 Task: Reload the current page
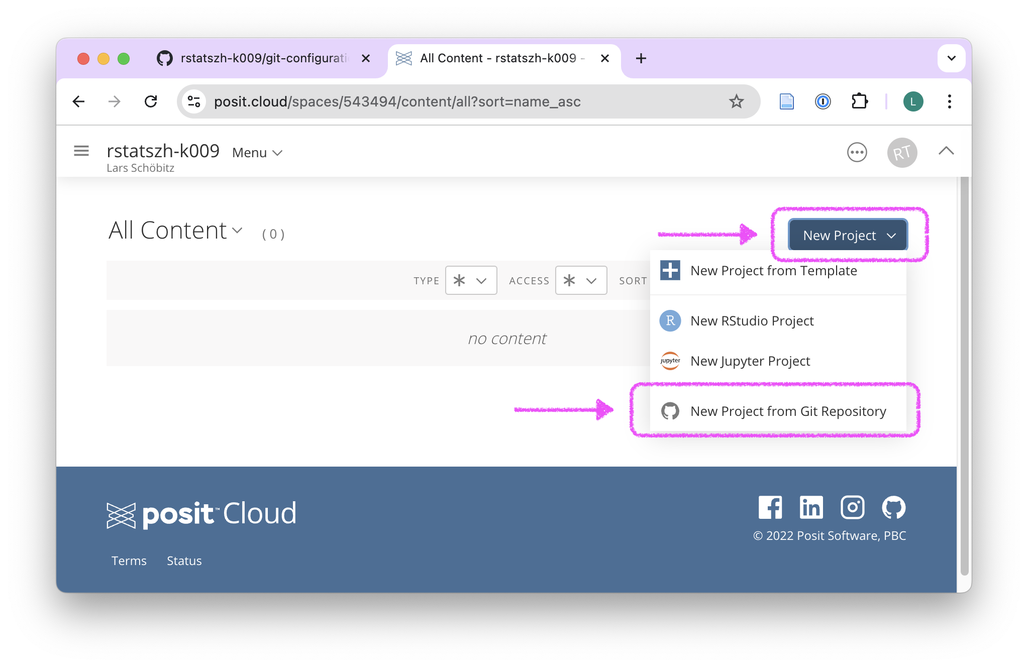[x=151, y=101]
